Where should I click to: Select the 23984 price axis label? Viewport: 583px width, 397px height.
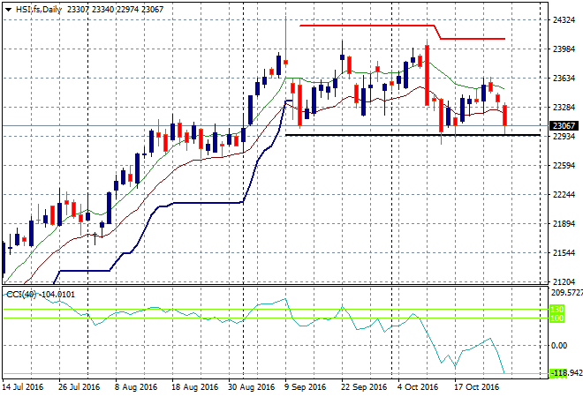pos(564,49)
